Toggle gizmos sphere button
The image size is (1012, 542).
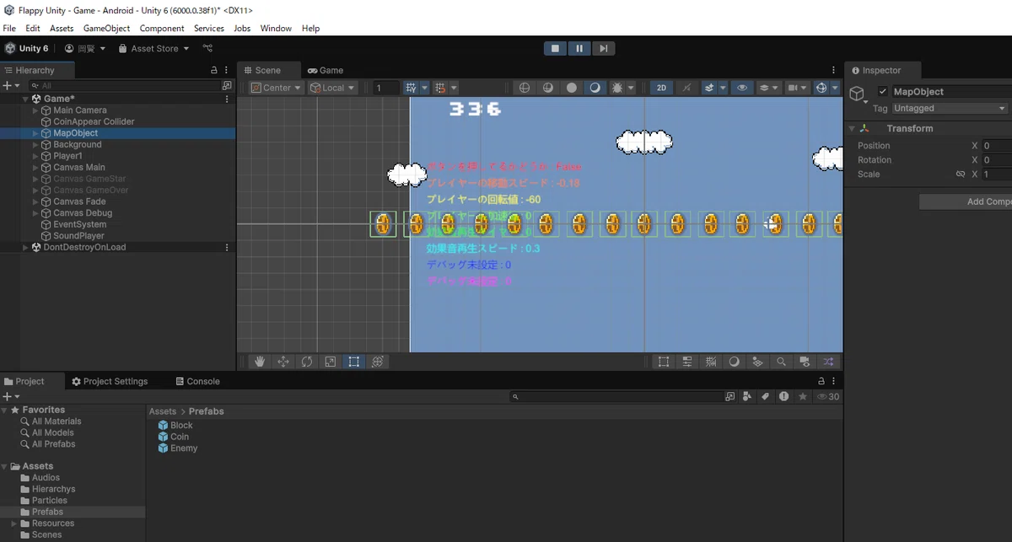pos(821,88)
